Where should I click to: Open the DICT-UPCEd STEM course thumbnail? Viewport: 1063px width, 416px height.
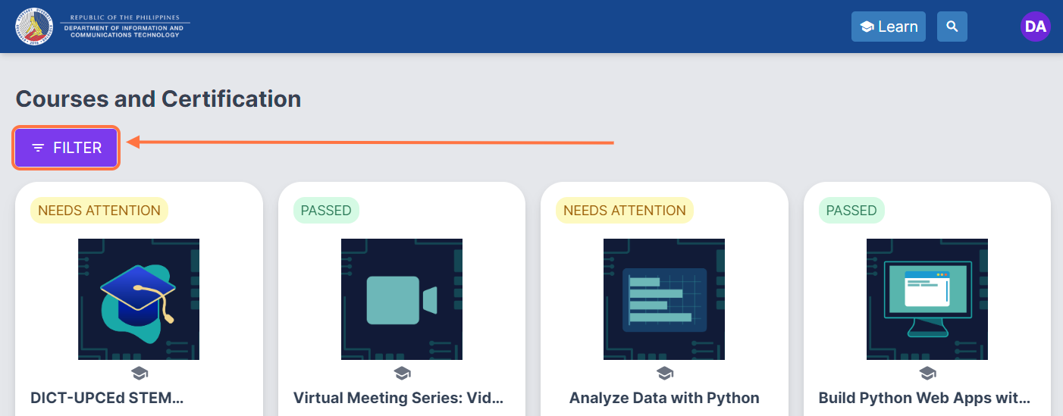pyautogui.click(x=139, y=299)
